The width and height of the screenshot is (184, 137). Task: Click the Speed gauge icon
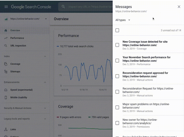pyautogui.click(x=6, y=90)
